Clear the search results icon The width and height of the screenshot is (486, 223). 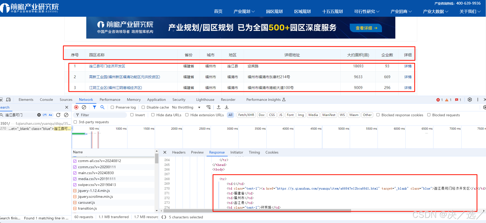pyautogui.click(x=66, y=115)
